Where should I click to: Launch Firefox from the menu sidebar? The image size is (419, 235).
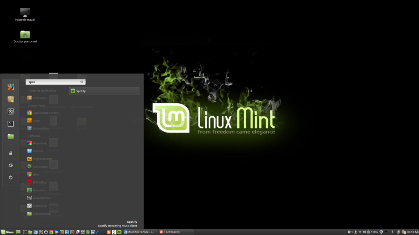10,87
